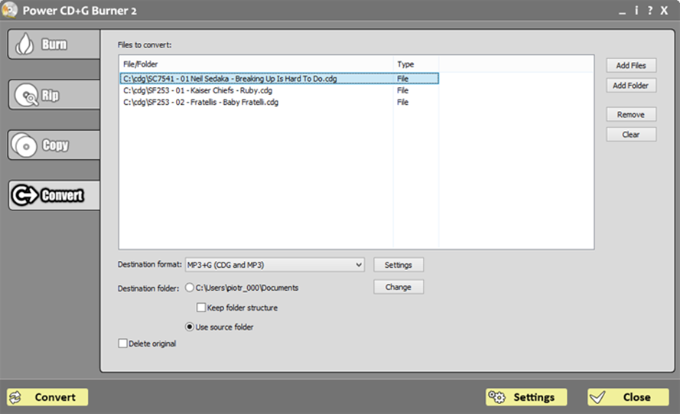
Task: Start conversion with yellow Convert button
Action: [47, 397]
